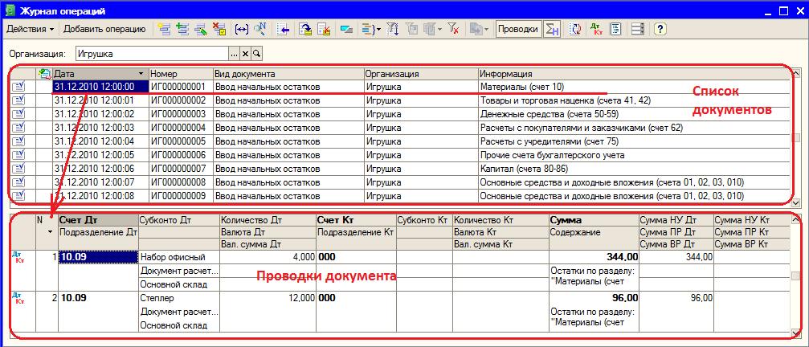Click the Filter and sort funnel icon
The height and width of the screenshot is (347, 809).
[393, 30]
